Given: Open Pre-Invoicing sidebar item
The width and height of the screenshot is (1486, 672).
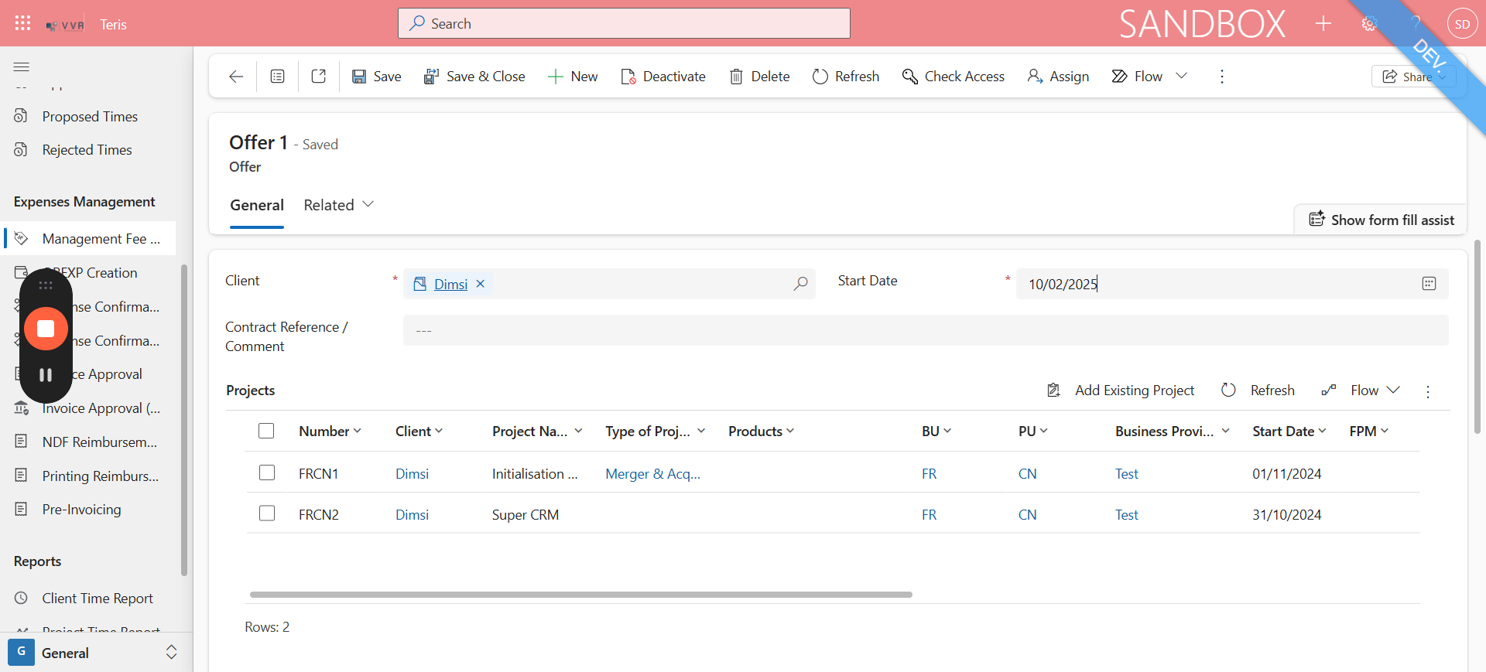Looking at the screenshot, I should 81,510.
